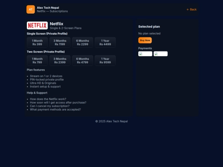This screenshot has width=223, height=167.
Task: Open 'How does the Netflix work?' question
Action: click(x=48, y=99)
